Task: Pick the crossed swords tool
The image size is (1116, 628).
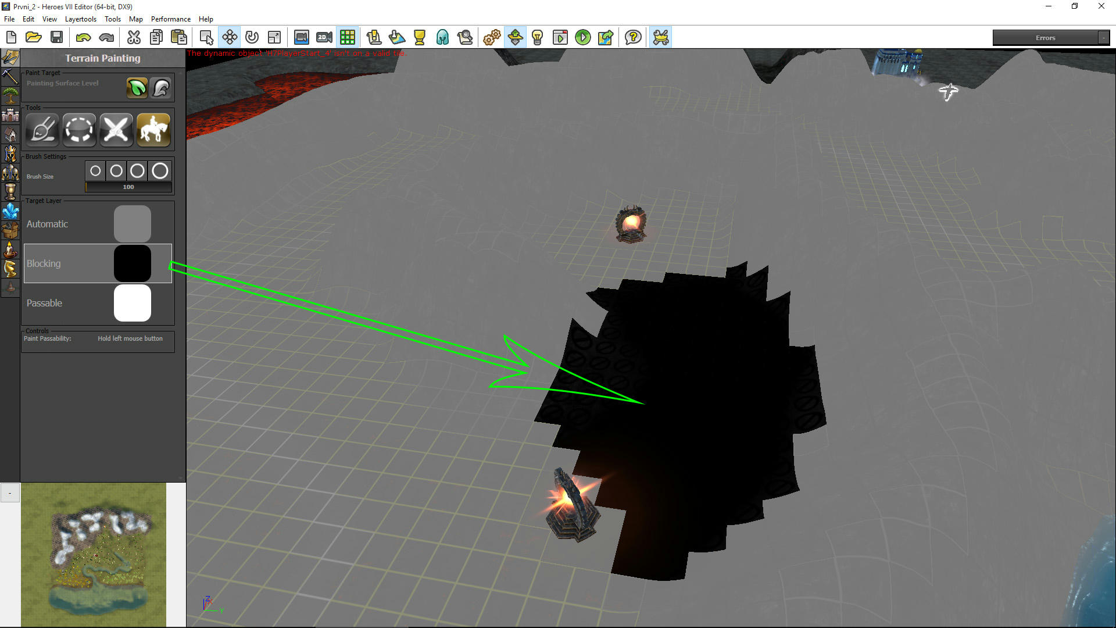Action: 116,129
